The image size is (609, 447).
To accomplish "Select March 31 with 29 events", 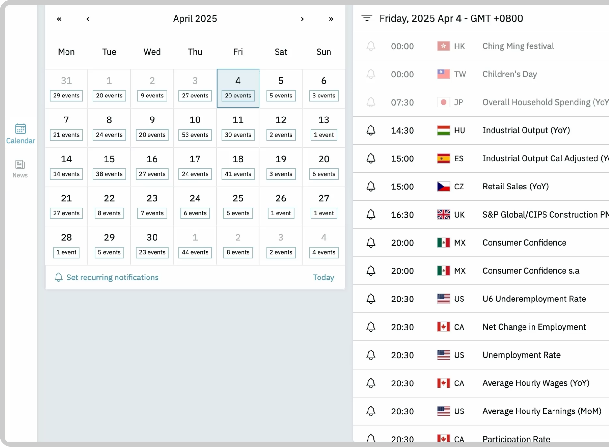I will [66, 88].
